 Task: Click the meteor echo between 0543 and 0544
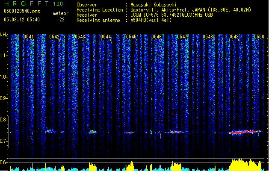(x=93, y=132)
